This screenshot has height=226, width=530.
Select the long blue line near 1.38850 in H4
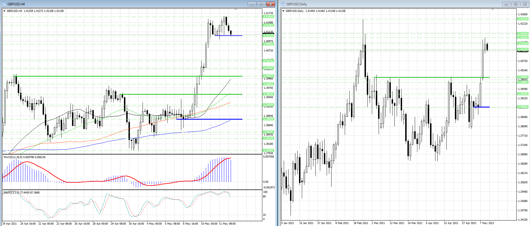pyautogui.click(x=209, y=119)
